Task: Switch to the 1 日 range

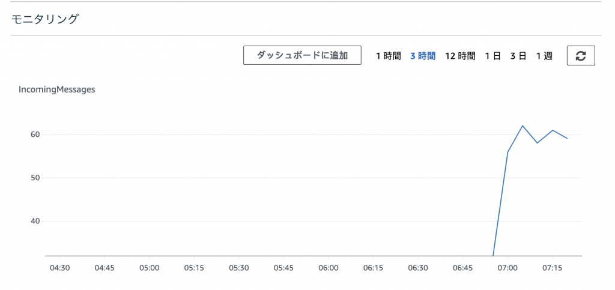Action: pos(493,56)
